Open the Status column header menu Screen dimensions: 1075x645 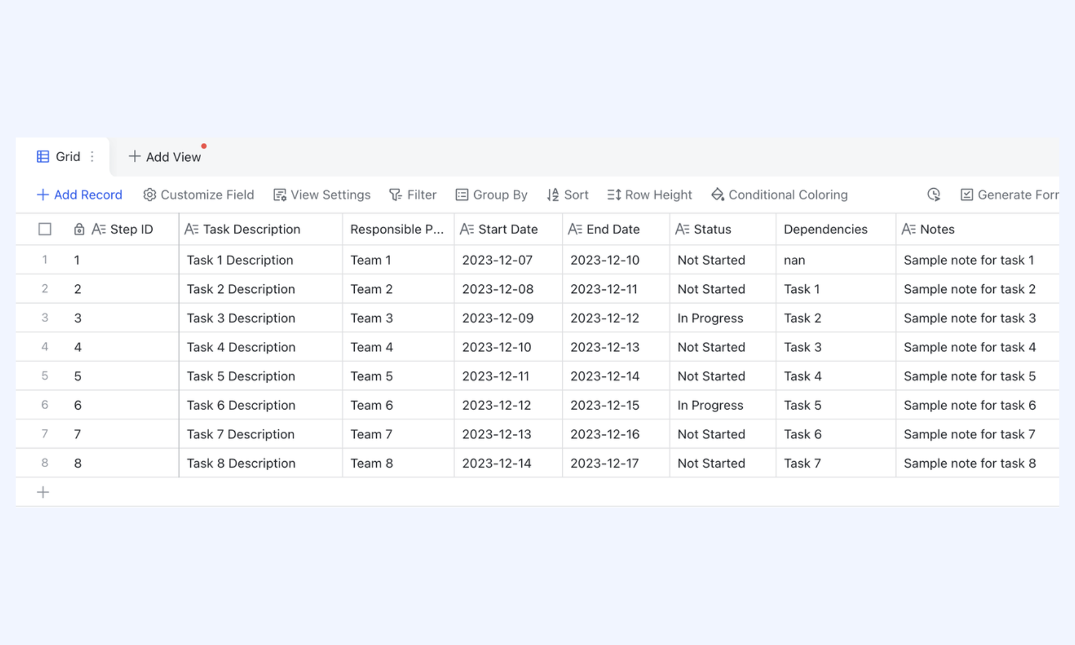pos(722,230)
